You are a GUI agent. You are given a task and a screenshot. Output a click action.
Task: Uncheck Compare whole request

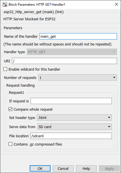(x=11, y=109)
